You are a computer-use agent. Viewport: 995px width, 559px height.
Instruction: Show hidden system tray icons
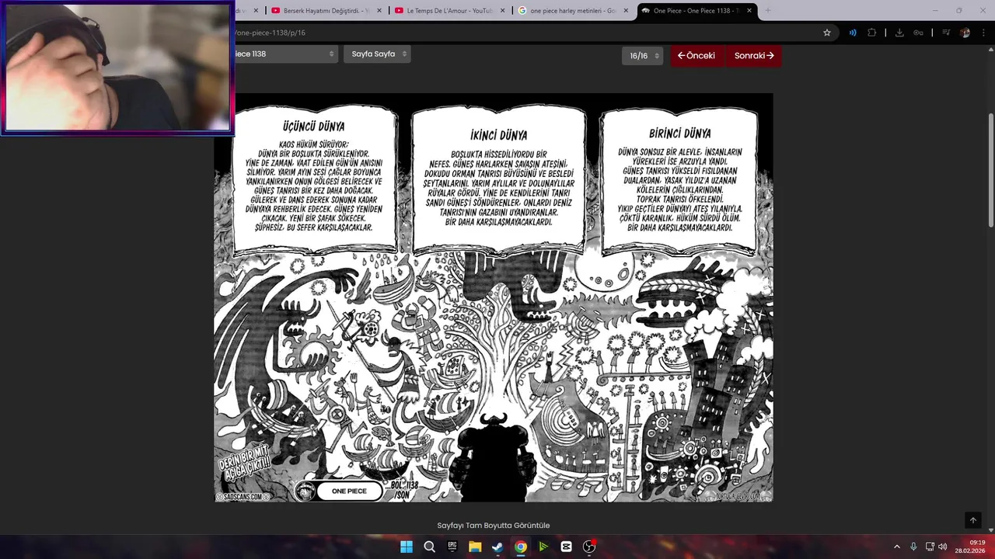coord(896,547)
